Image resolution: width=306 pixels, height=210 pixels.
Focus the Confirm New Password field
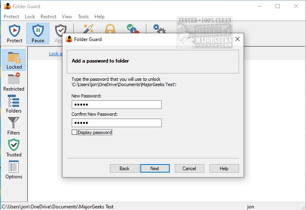click(x=116, y=123)
